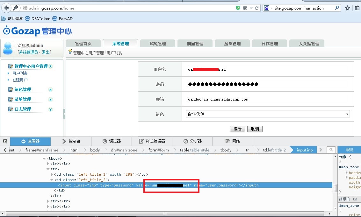The width and height of the screenshot is (361, 217).
Task: Expand the 菜单管理 section chevron
Action: pyautogui.click(x=50, y=100)
